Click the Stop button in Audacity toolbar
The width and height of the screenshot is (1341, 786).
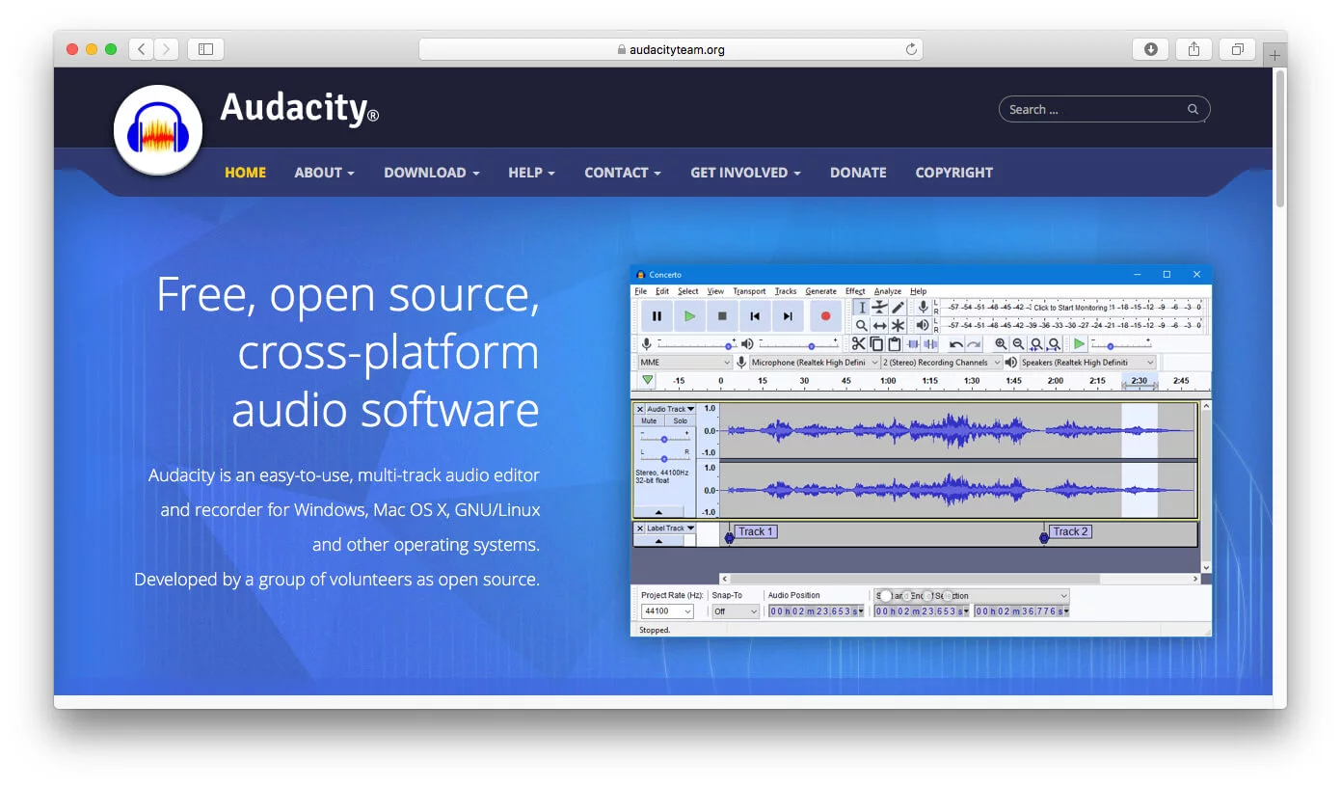coord(722,315)
